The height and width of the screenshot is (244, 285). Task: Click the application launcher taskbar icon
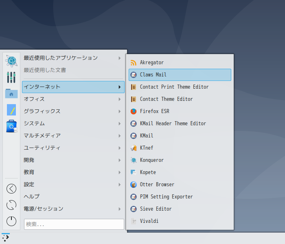coord(6,237)
